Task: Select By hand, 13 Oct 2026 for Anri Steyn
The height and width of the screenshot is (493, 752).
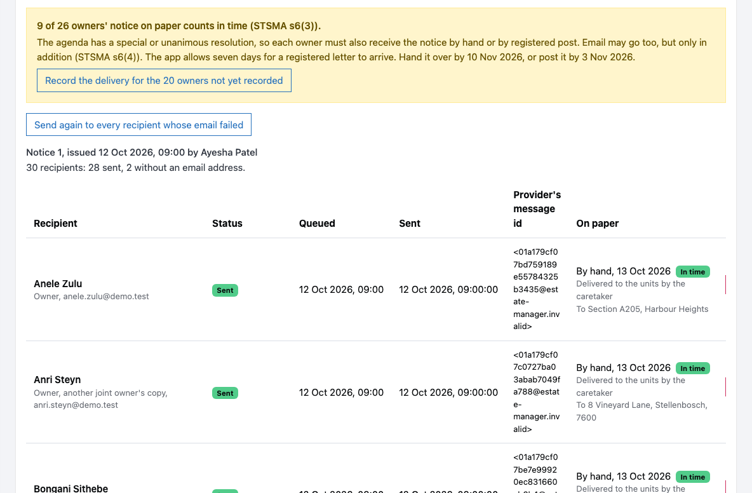Action: pos(623,368)
